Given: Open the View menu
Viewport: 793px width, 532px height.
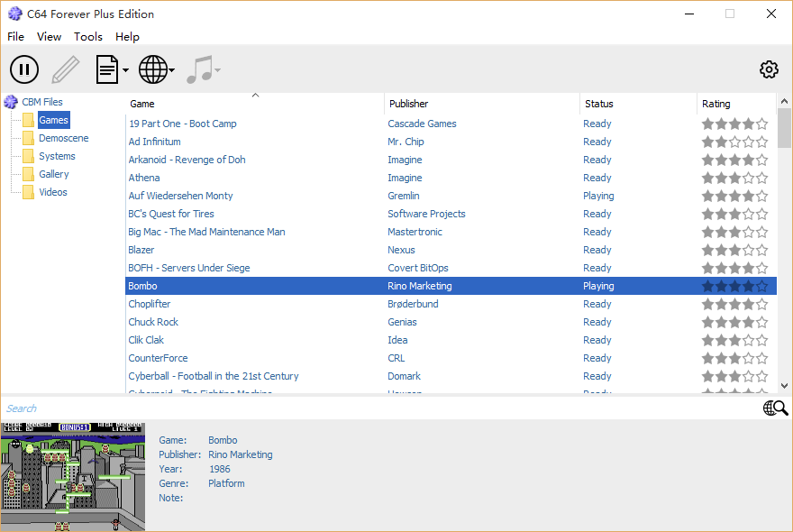Looking at the screenshot, I should point(49,36).
